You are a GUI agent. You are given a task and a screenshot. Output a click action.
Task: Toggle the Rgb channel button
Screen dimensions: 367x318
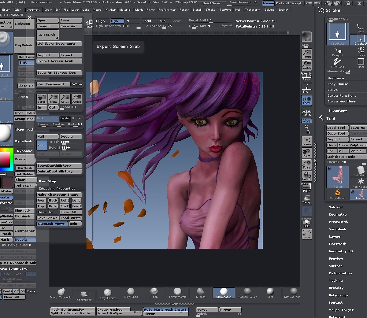pyautogui.click(x=117, y=21)
